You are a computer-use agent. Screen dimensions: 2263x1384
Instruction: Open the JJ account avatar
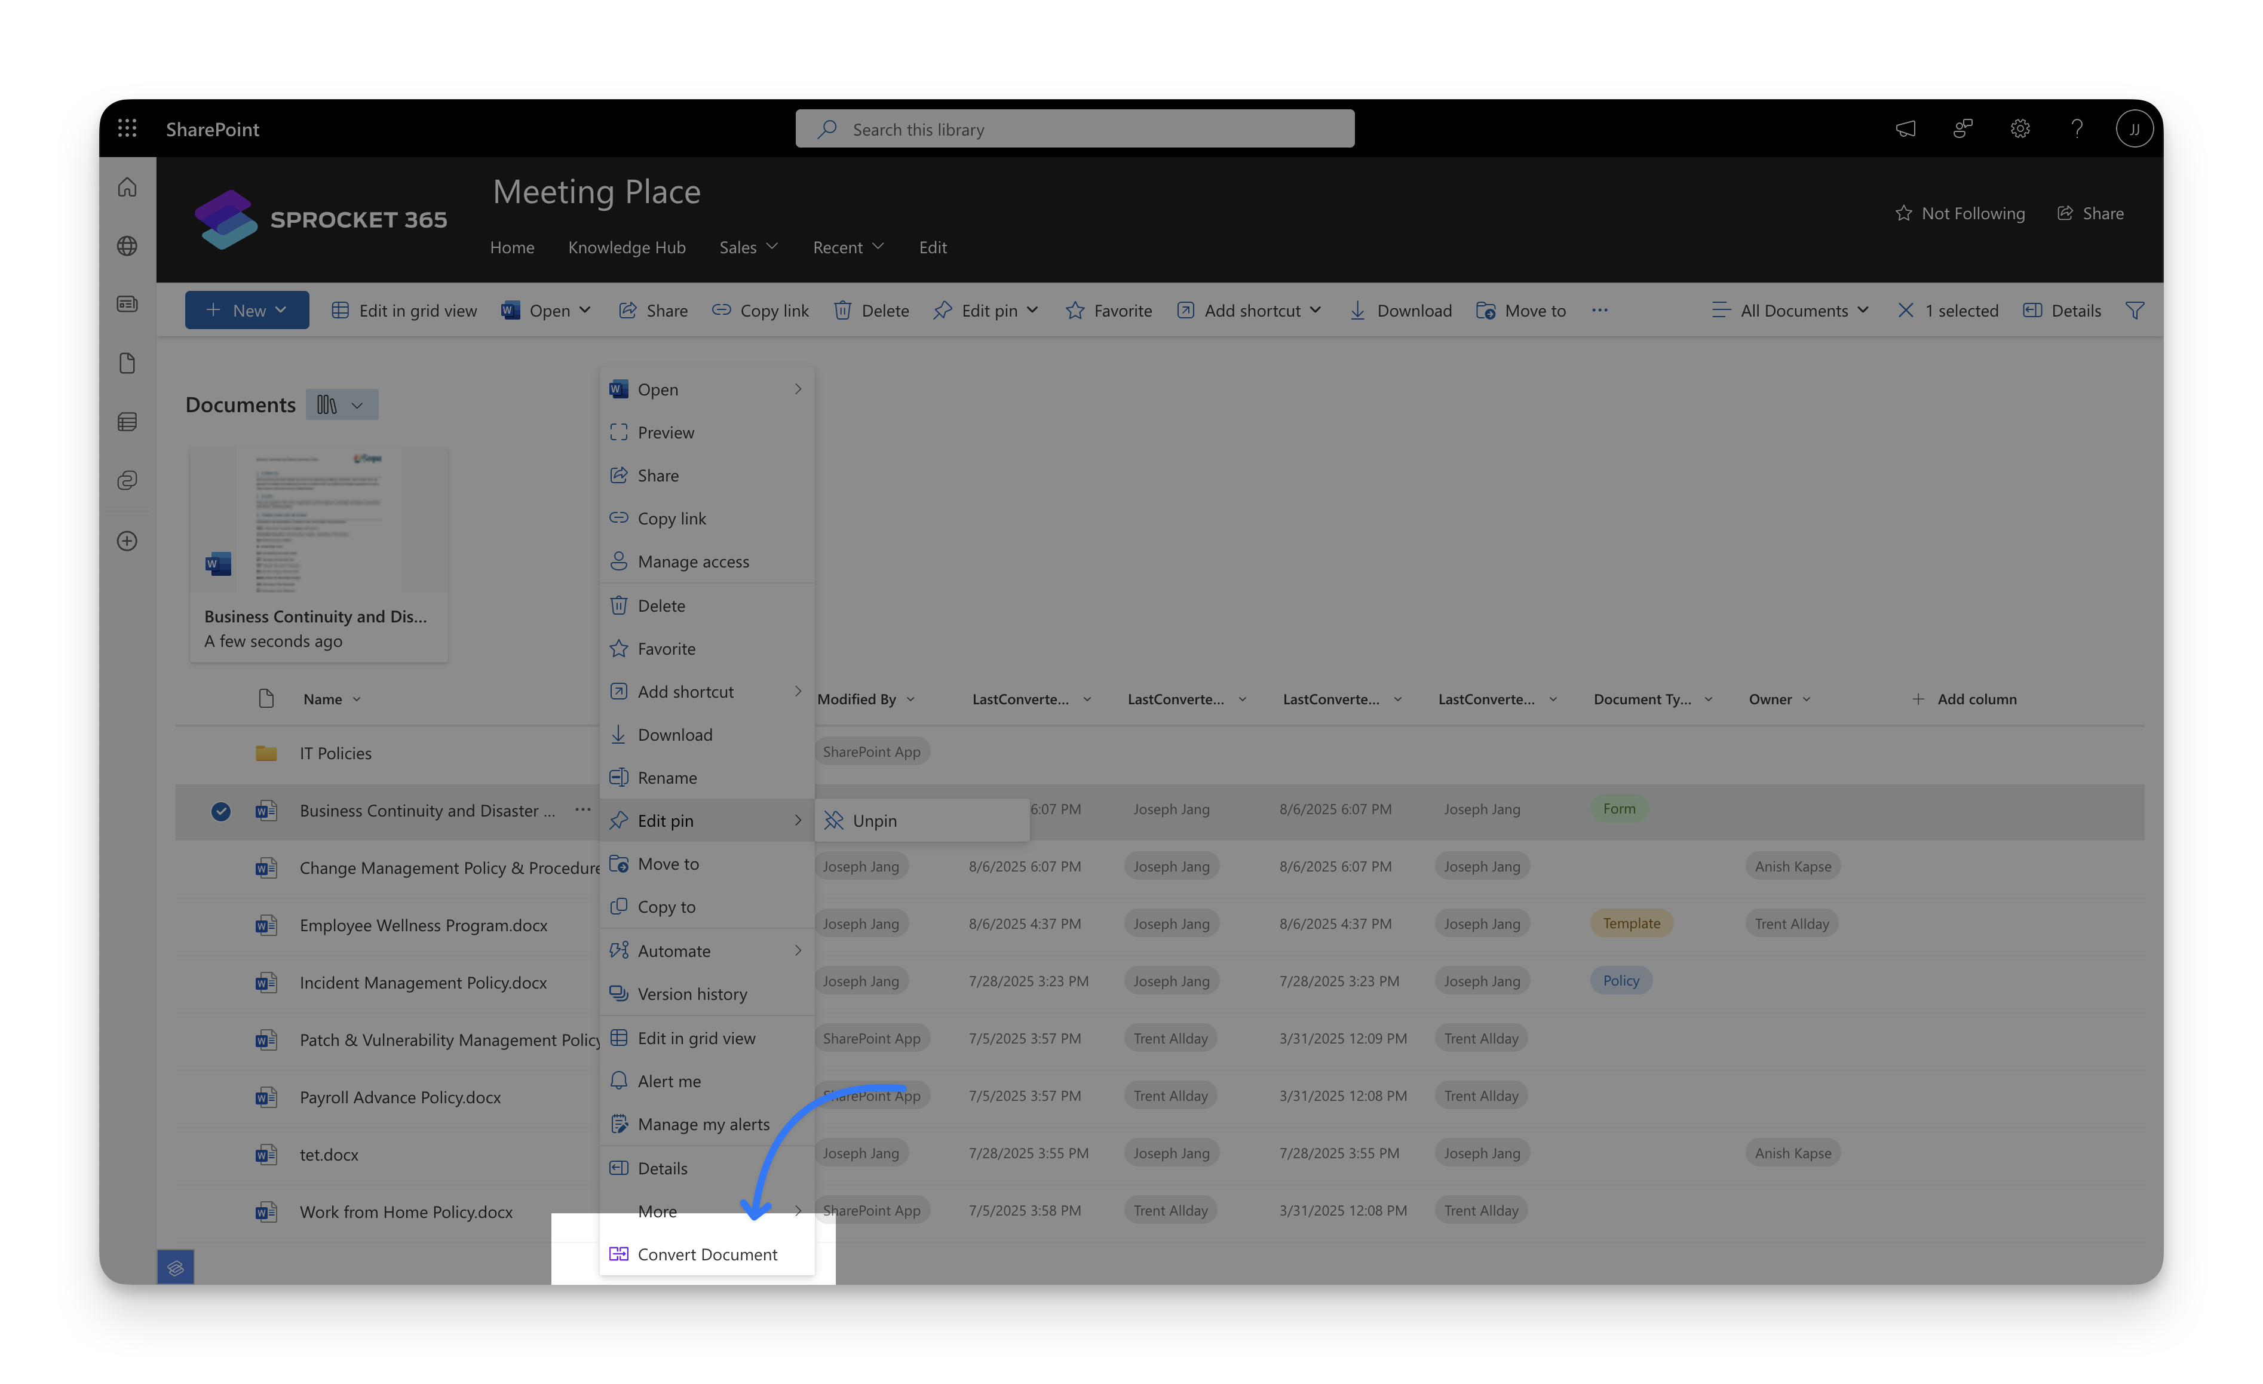tap(2135, 130)
